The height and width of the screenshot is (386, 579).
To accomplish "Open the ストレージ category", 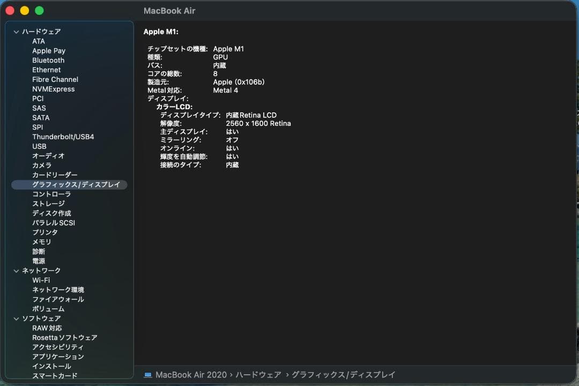I will (48, 204).
